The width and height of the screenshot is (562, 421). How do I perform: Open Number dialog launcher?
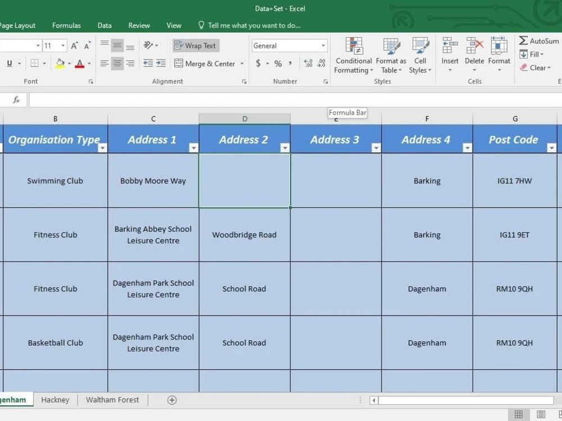(x=325, y=81)
